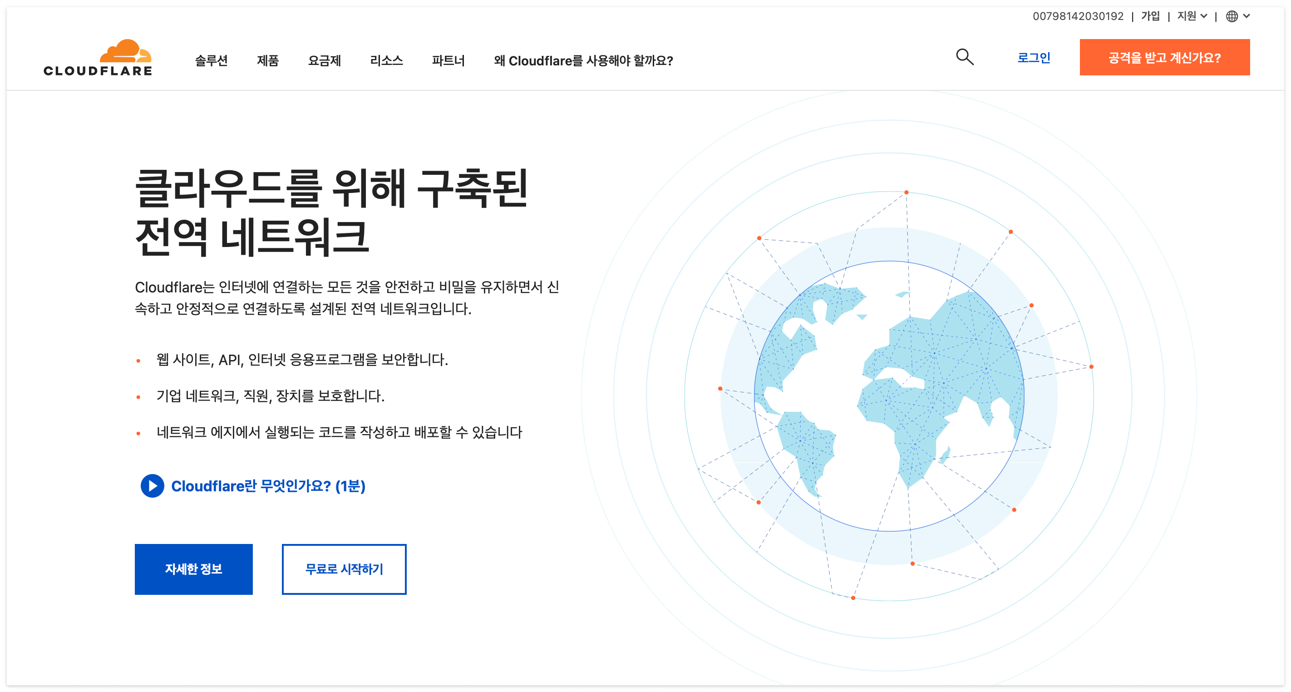Click the 가입 link
Screen dimensions: 1291x692
coord(1150,16)
